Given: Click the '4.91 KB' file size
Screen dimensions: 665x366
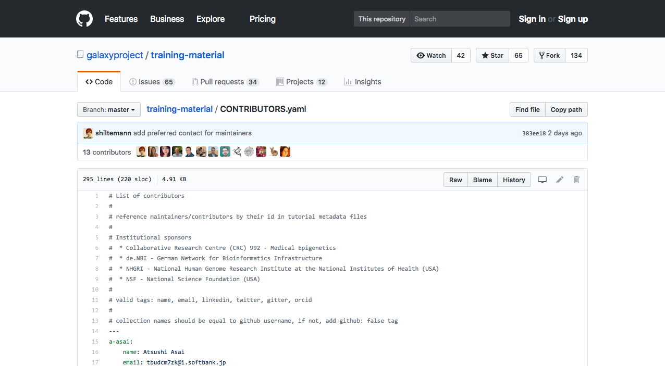Looking at the screenshot, I should tap(174, 180).
